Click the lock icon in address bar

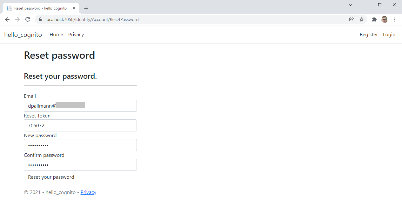[40, 19]
